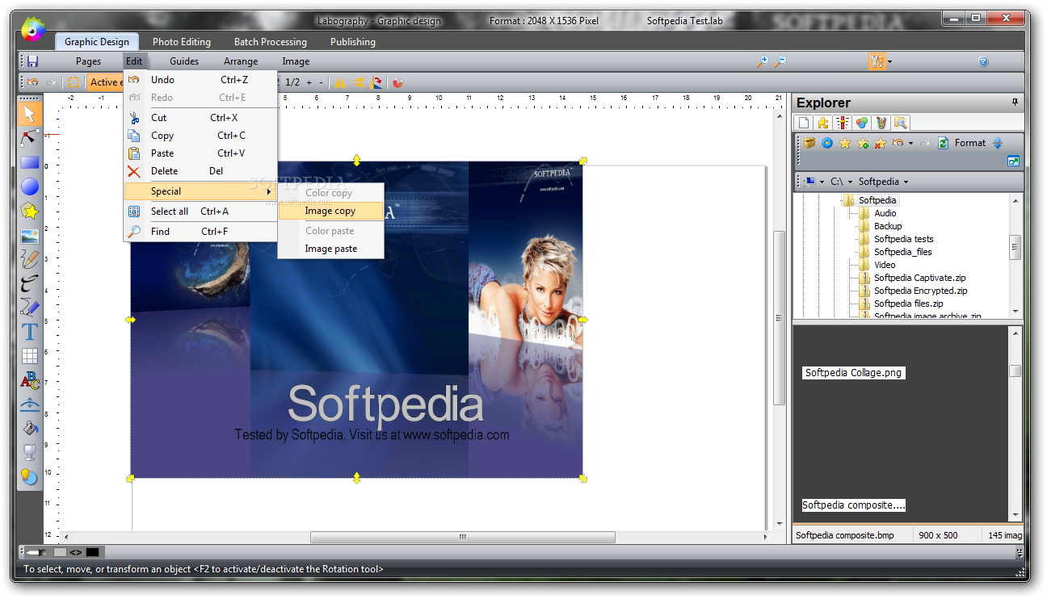
Task: Select the star shape tool
Action: click(x=30, y=212)
